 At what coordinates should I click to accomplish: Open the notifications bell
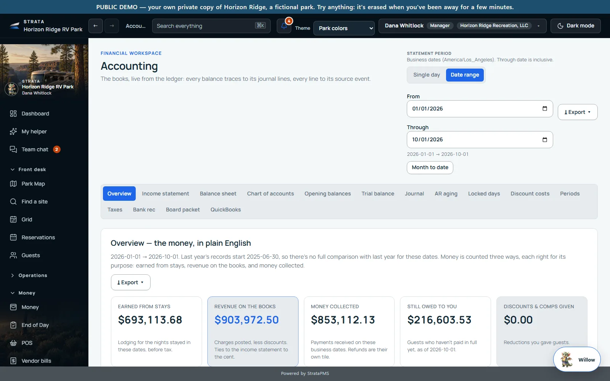[x=284, y=26]
